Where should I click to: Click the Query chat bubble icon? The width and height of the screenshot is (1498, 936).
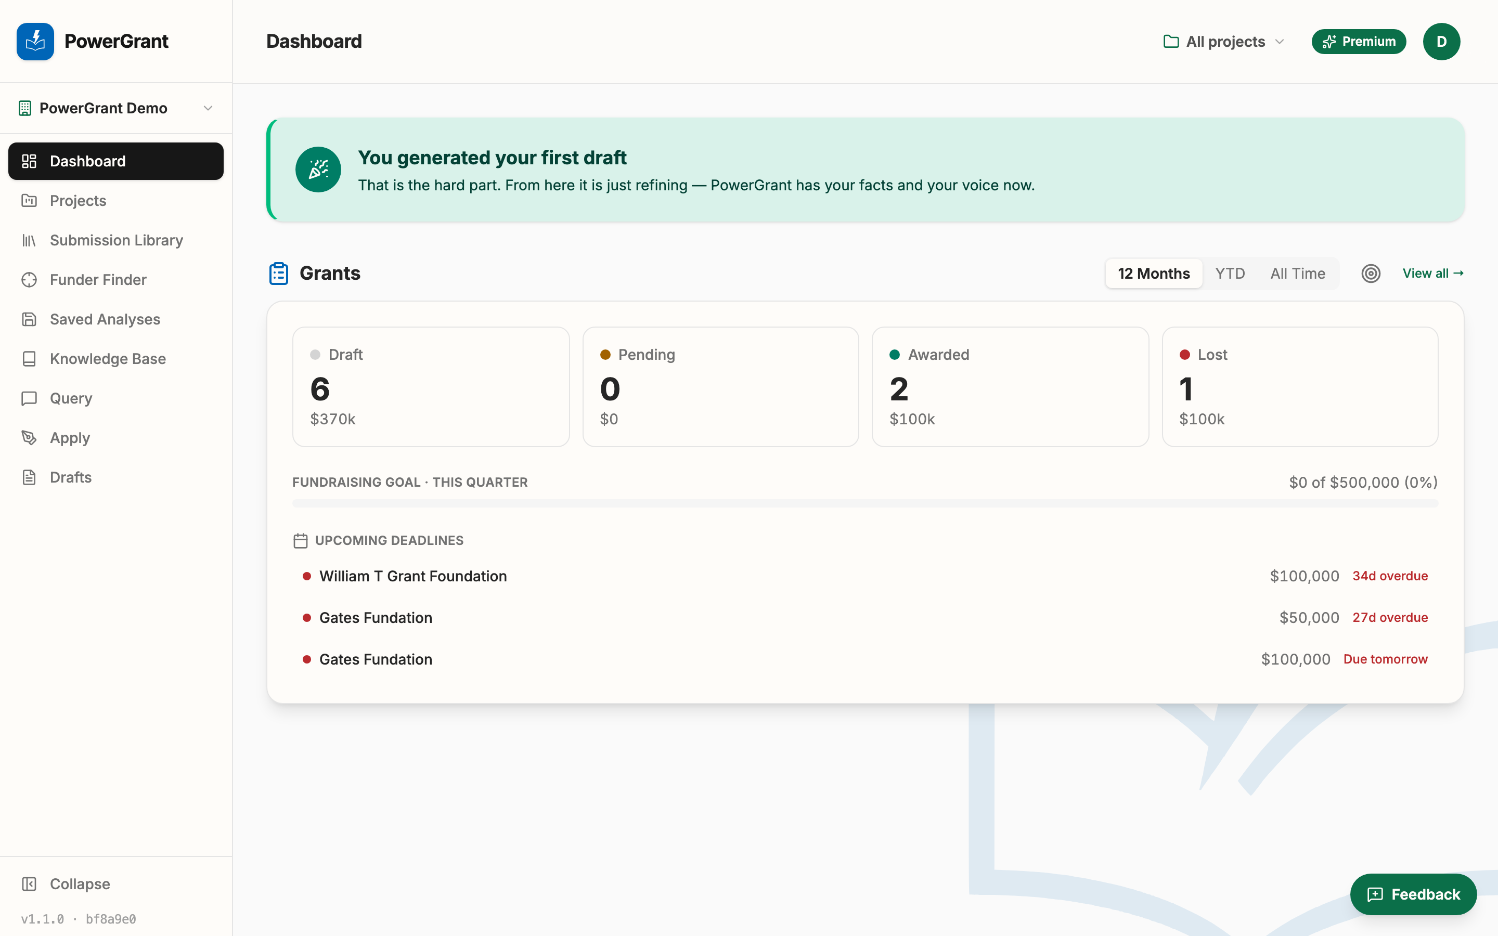(x=29, y=398)
